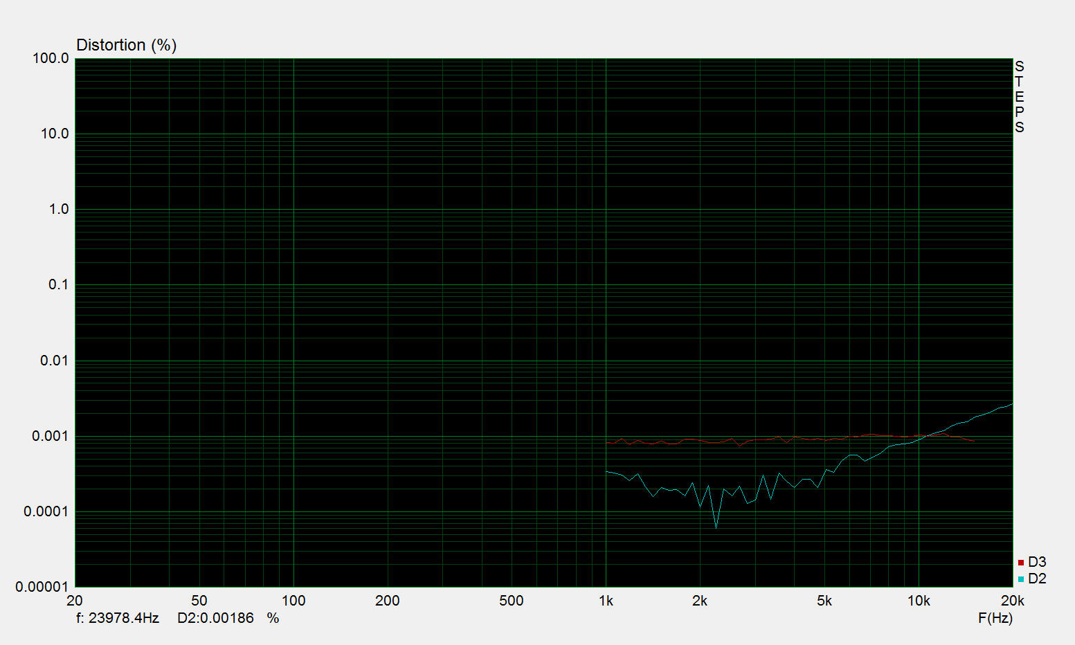The height and width of the screenshot is (645, 1075).
Task: Click the 'D2:0.00186' readout value
Action: click(216, 618)
